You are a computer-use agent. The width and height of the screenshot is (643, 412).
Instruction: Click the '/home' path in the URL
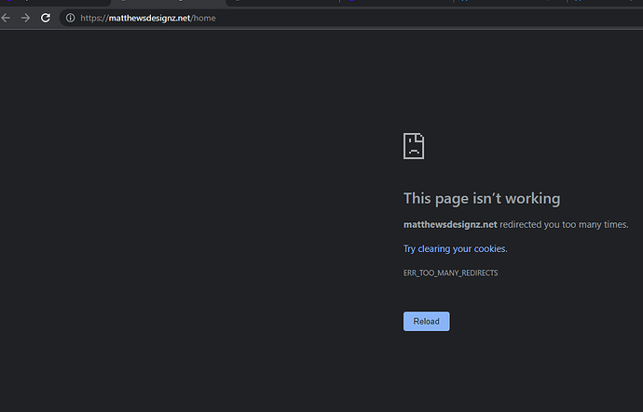tap(204, 18)
